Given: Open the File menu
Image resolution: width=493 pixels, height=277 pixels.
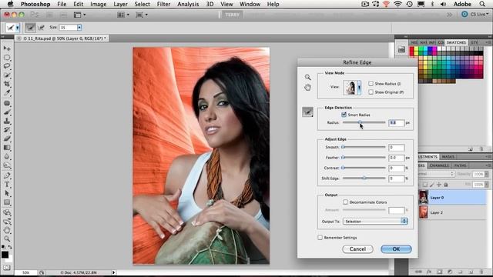Looking at the screenshot, I should point(62,4).
